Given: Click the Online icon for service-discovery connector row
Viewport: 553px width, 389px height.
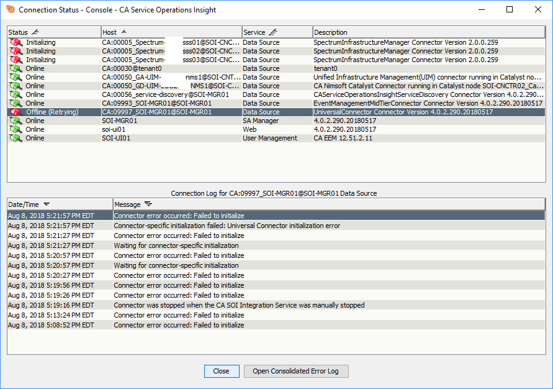Looking at the screenshot, I should (x=16, y=94).
